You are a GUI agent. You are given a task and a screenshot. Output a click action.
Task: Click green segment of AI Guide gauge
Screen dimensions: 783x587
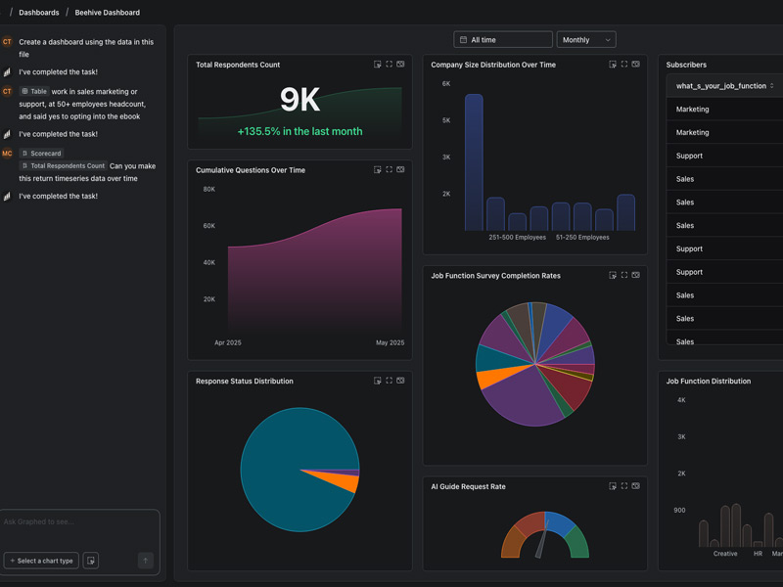579,544
